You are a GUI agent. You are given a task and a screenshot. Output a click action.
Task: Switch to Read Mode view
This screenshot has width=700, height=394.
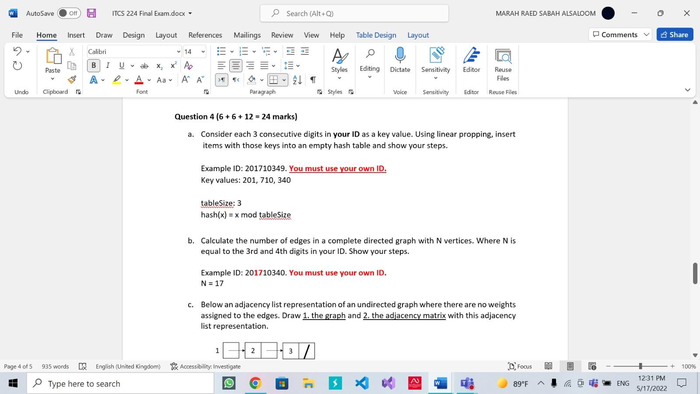point(548,366)
